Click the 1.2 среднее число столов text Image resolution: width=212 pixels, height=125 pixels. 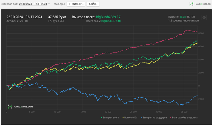point(184,21)
